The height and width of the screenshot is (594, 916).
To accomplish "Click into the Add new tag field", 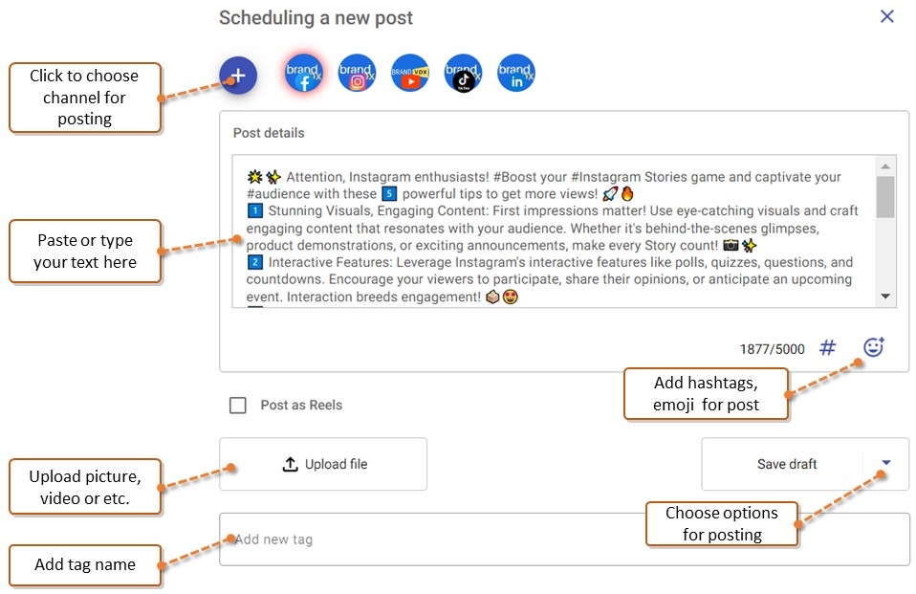I will 564,539.
